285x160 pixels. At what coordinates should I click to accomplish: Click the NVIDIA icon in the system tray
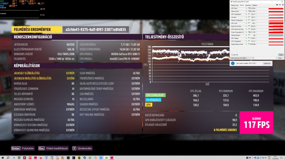(247, 158)
